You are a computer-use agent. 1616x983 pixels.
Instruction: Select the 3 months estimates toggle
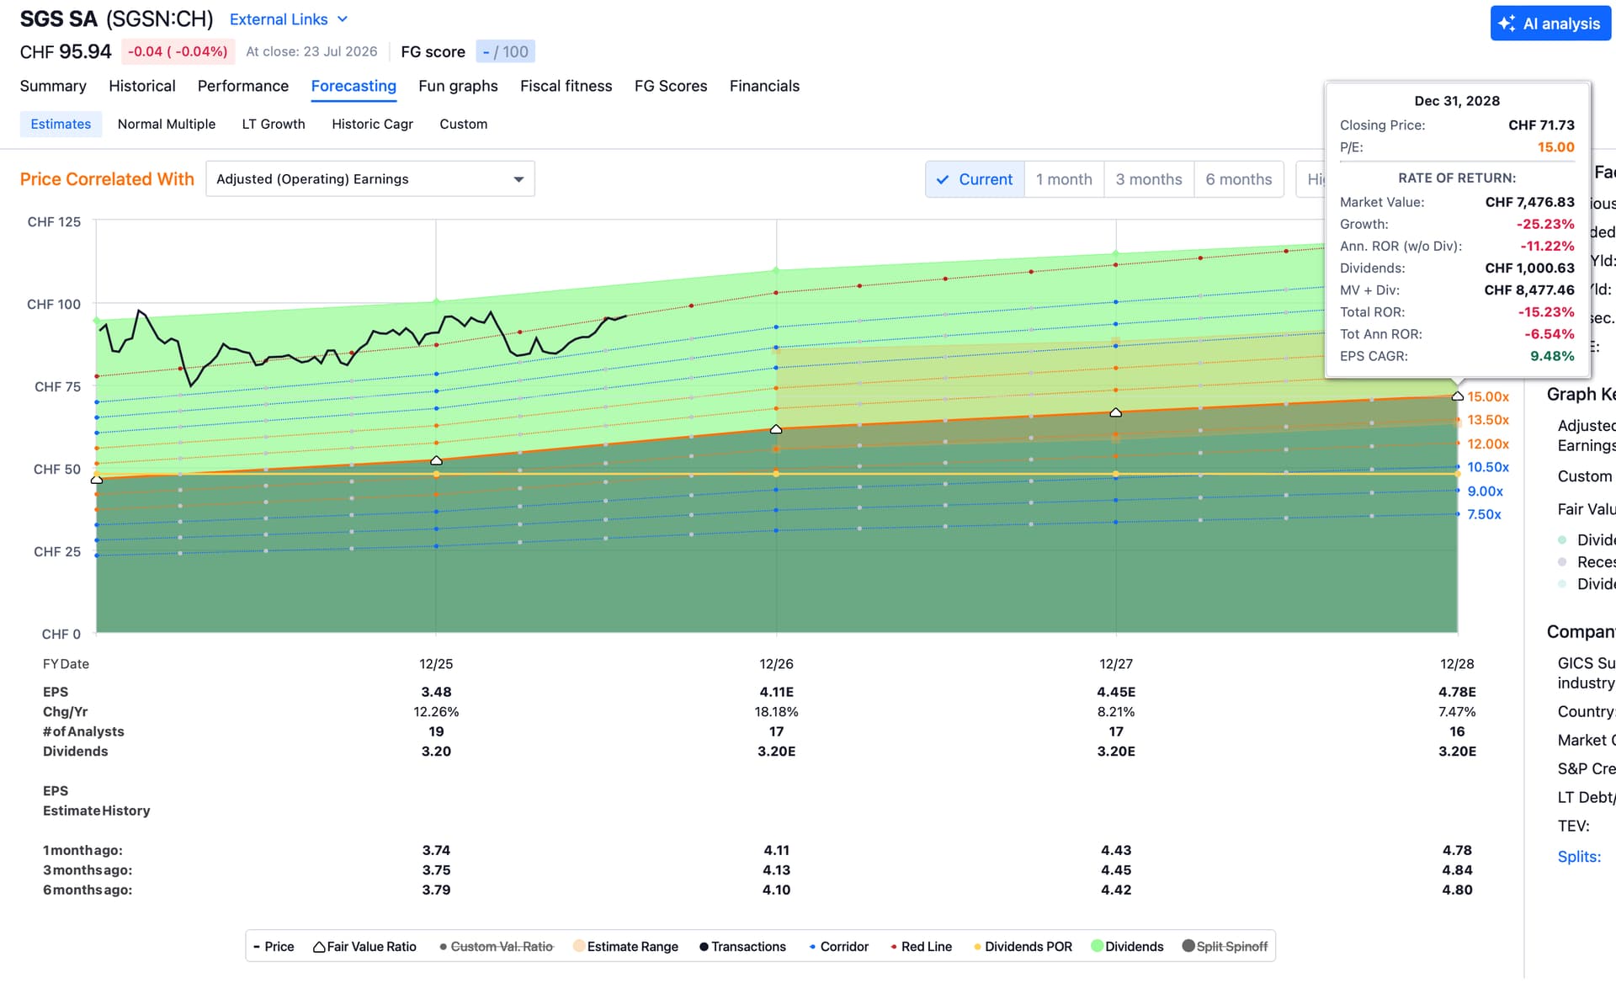[1149, 179]
